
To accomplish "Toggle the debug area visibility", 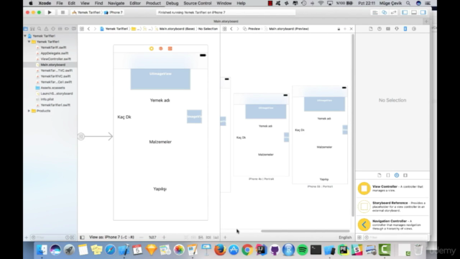I will (x=414, y=12).
